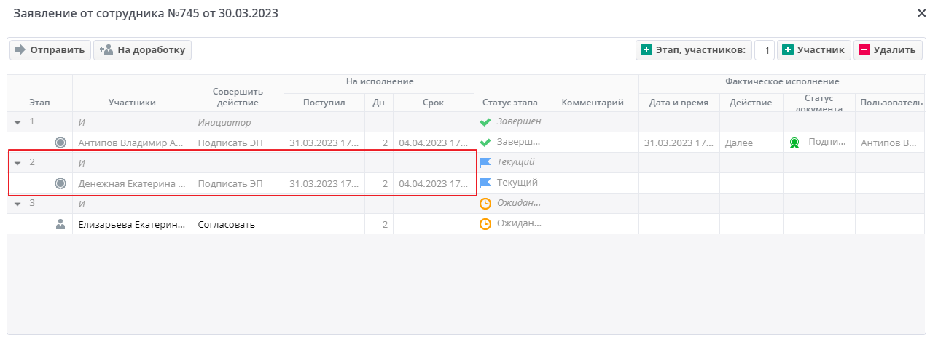Collapse stage 2 row
The height and width of the screenshot is (339, 930).
(x=17, y=163)
